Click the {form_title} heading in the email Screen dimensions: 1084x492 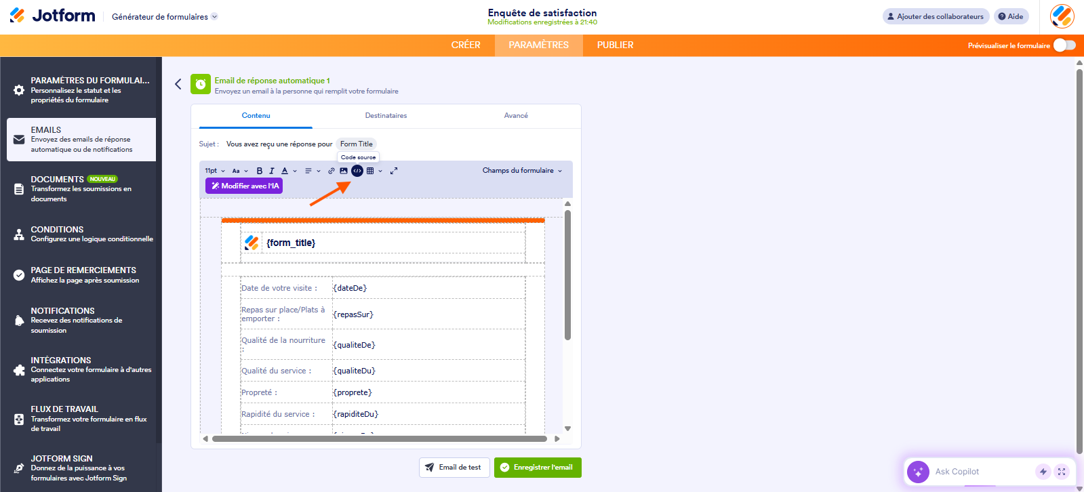point(291,243)
